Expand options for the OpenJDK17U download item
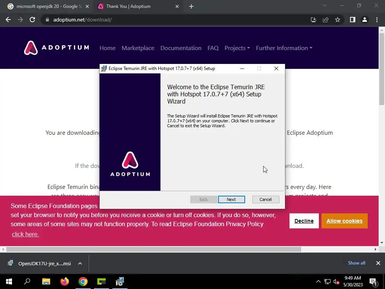385x289 pixels. point(80,263)
